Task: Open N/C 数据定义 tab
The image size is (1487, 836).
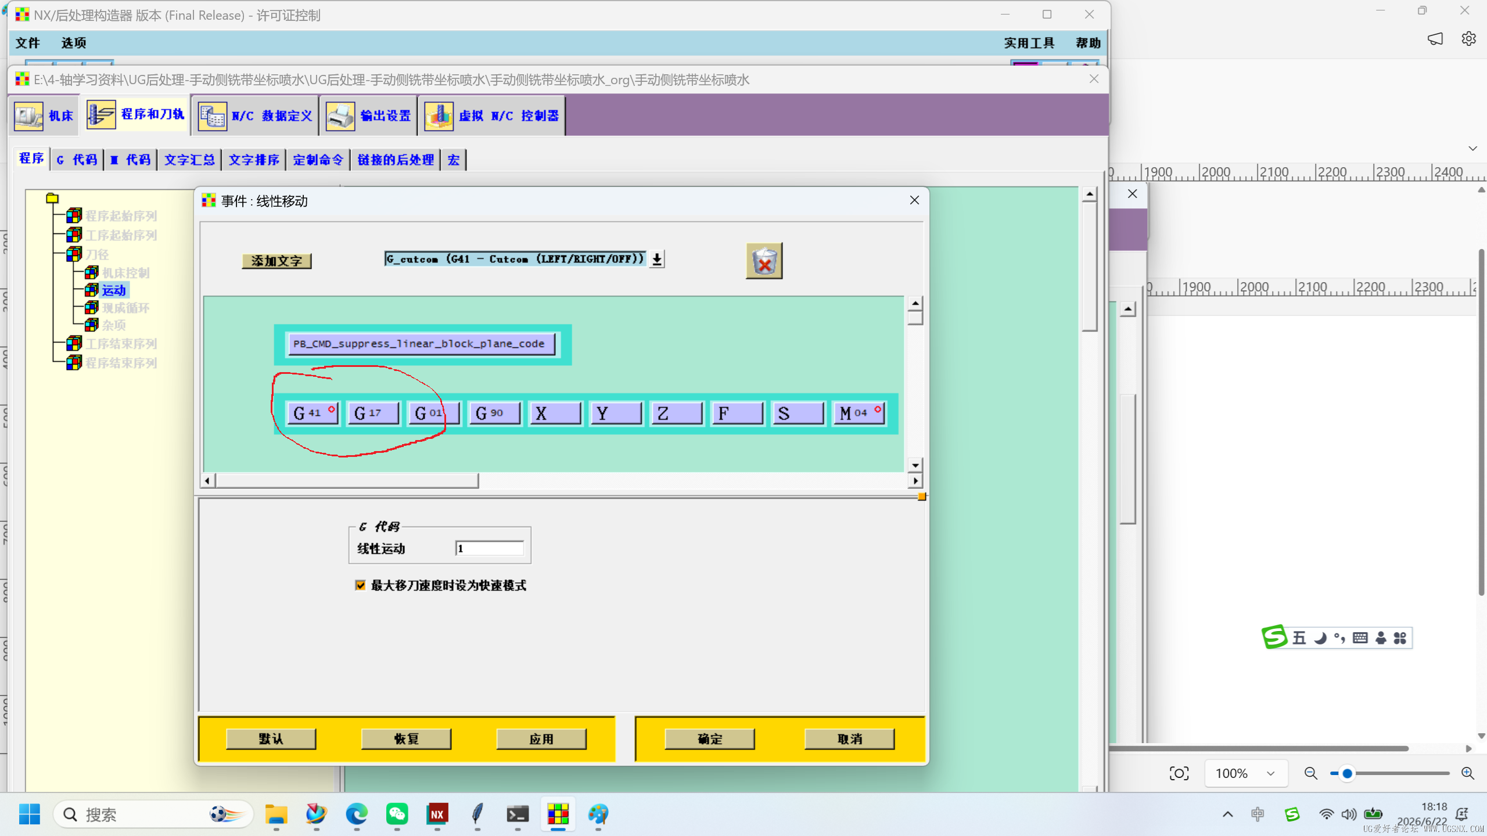Action: click(256, 116)
